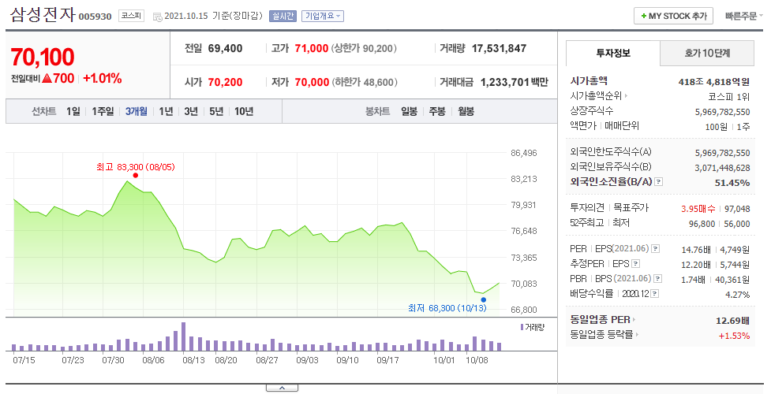Viewport: 771px width, 394px height.
Task: Expand 시가총액순위 arrow link
Action: pos(599,96)
